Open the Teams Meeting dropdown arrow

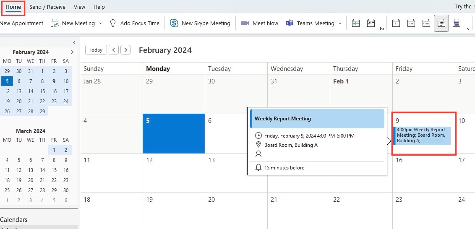coord(340,23)
